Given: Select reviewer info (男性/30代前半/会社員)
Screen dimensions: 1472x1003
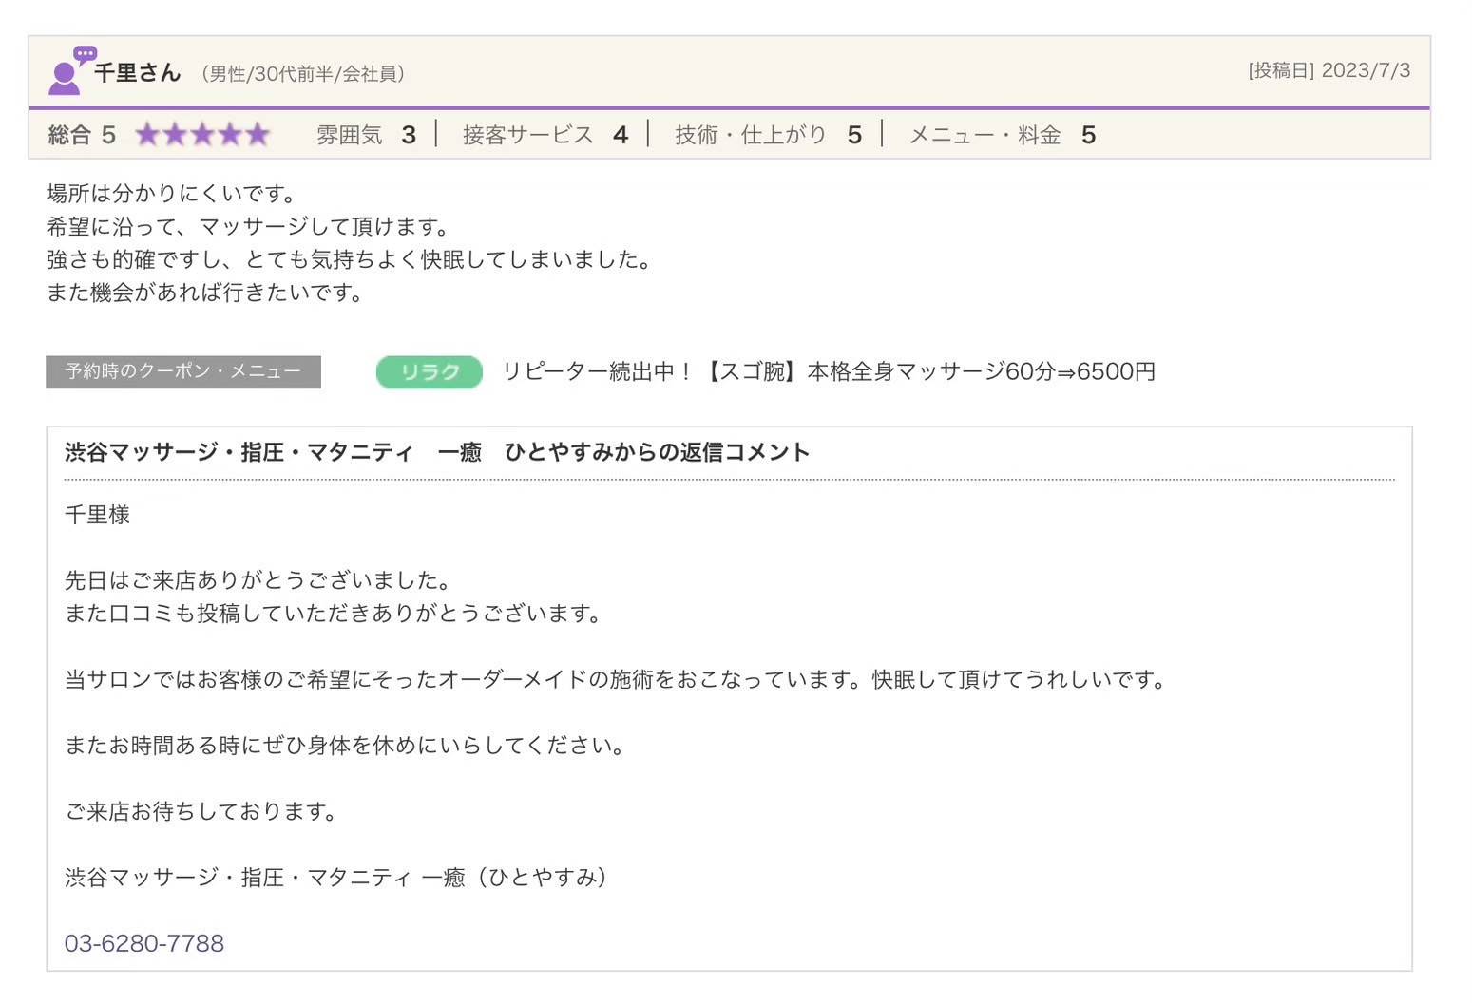Looking at the screenshot, I should 303,74.
